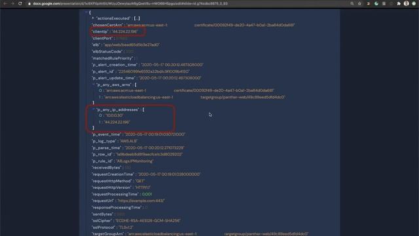This screenshot has width=419, height=236.
Task: Click the "targetGroupArn" key
Action: (x=107, y=234)
